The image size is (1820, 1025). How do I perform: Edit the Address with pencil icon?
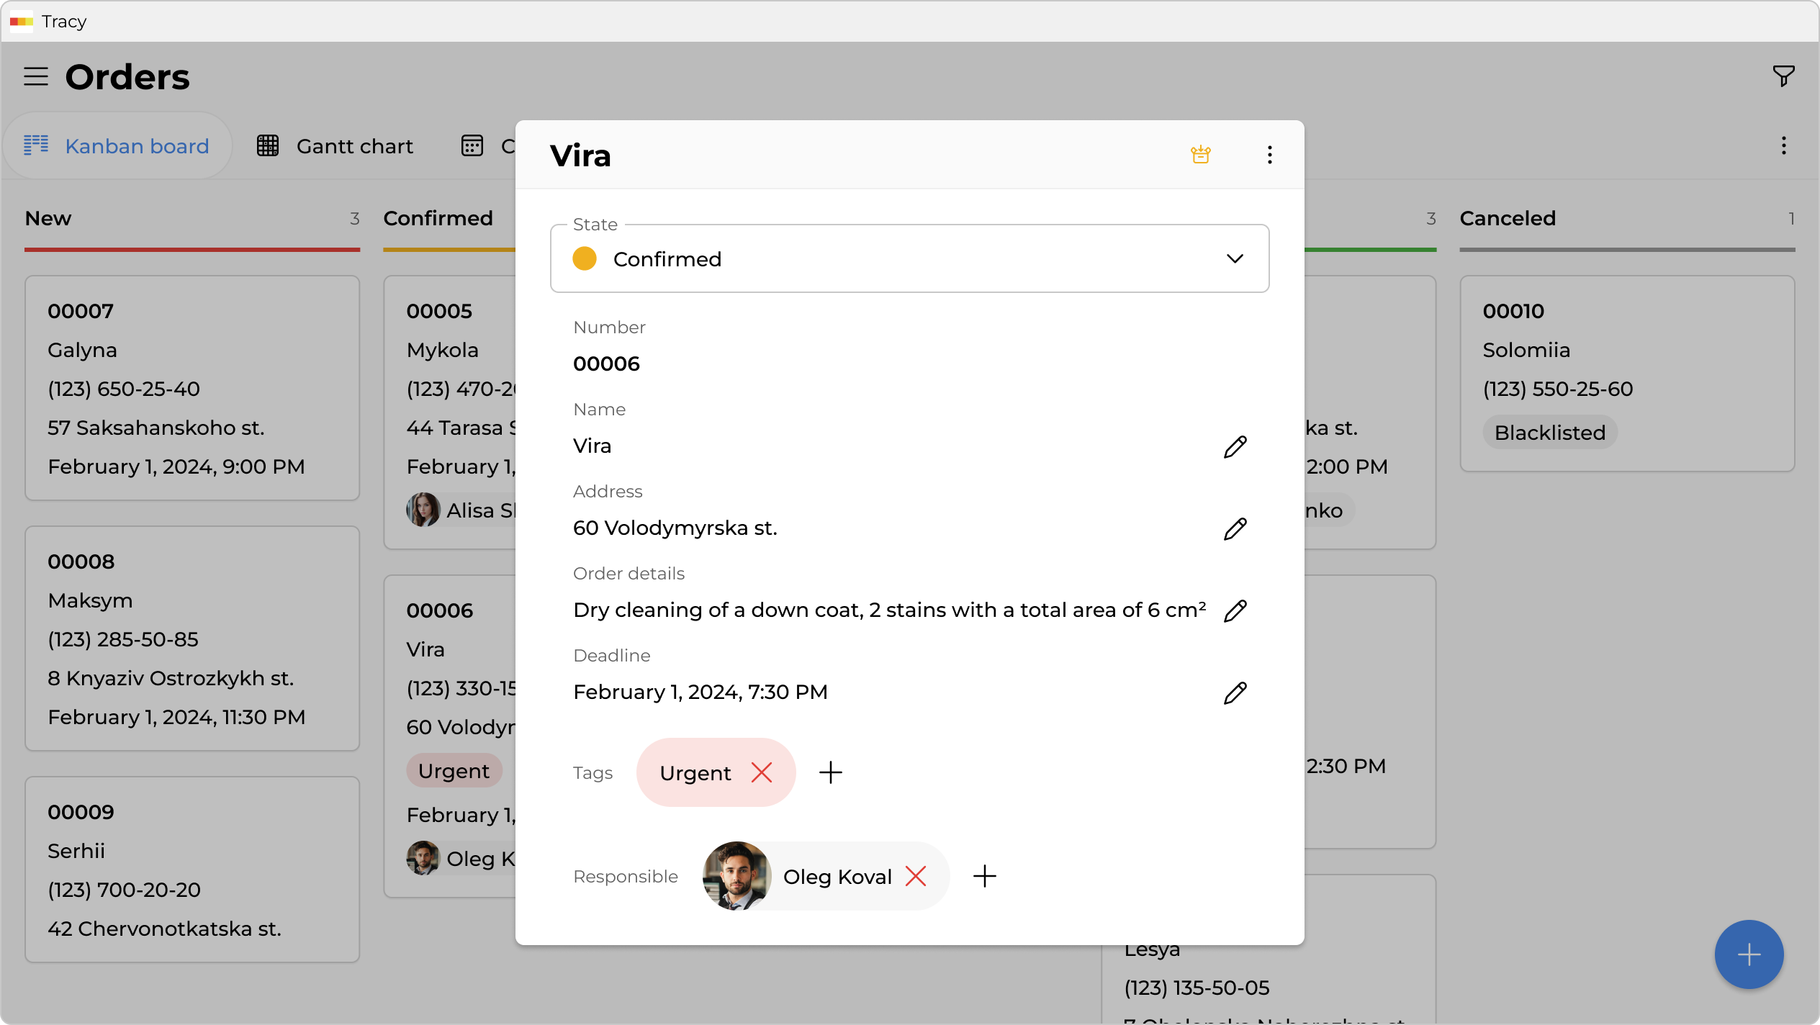[1235, 528]
